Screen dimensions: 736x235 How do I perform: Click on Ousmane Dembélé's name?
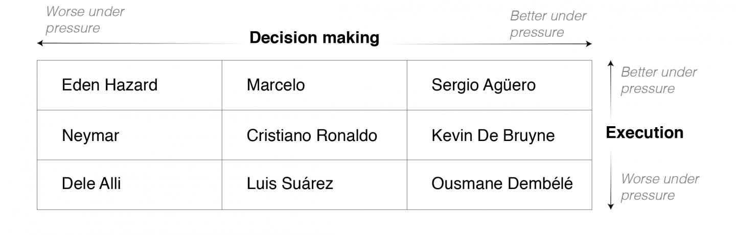(x=502, y=184)
